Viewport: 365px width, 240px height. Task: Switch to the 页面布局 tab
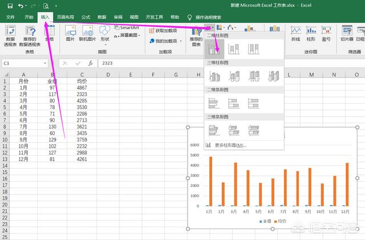click(66, 17)
